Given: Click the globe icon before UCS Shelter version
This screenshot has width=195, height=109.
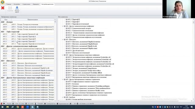Looking at the screenshot, I should (77, 104).
